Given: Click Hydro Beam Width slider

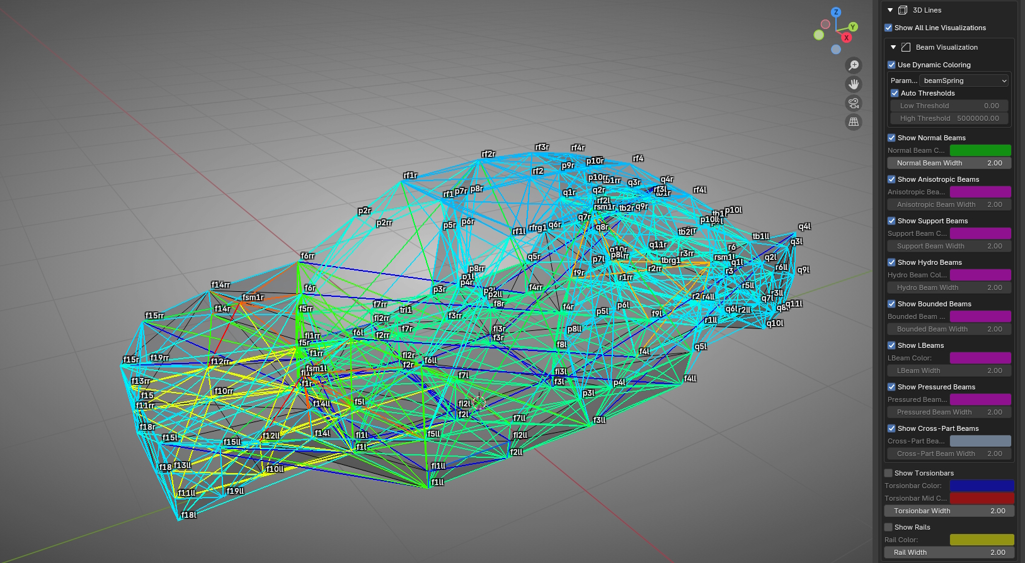Looking at the screenshot, I should 949,287.
